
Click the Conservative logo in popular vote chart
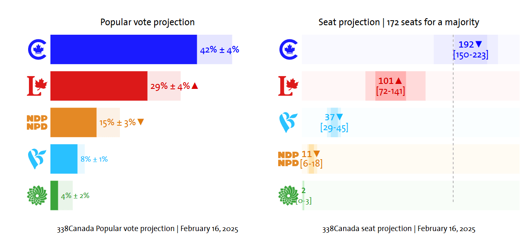(37, 49)
